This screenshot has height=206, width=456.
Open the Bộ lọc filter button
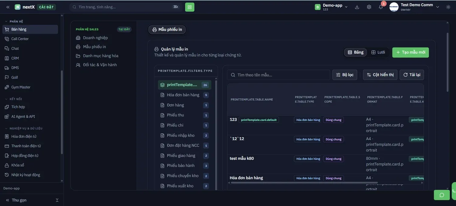pos(345,75)
